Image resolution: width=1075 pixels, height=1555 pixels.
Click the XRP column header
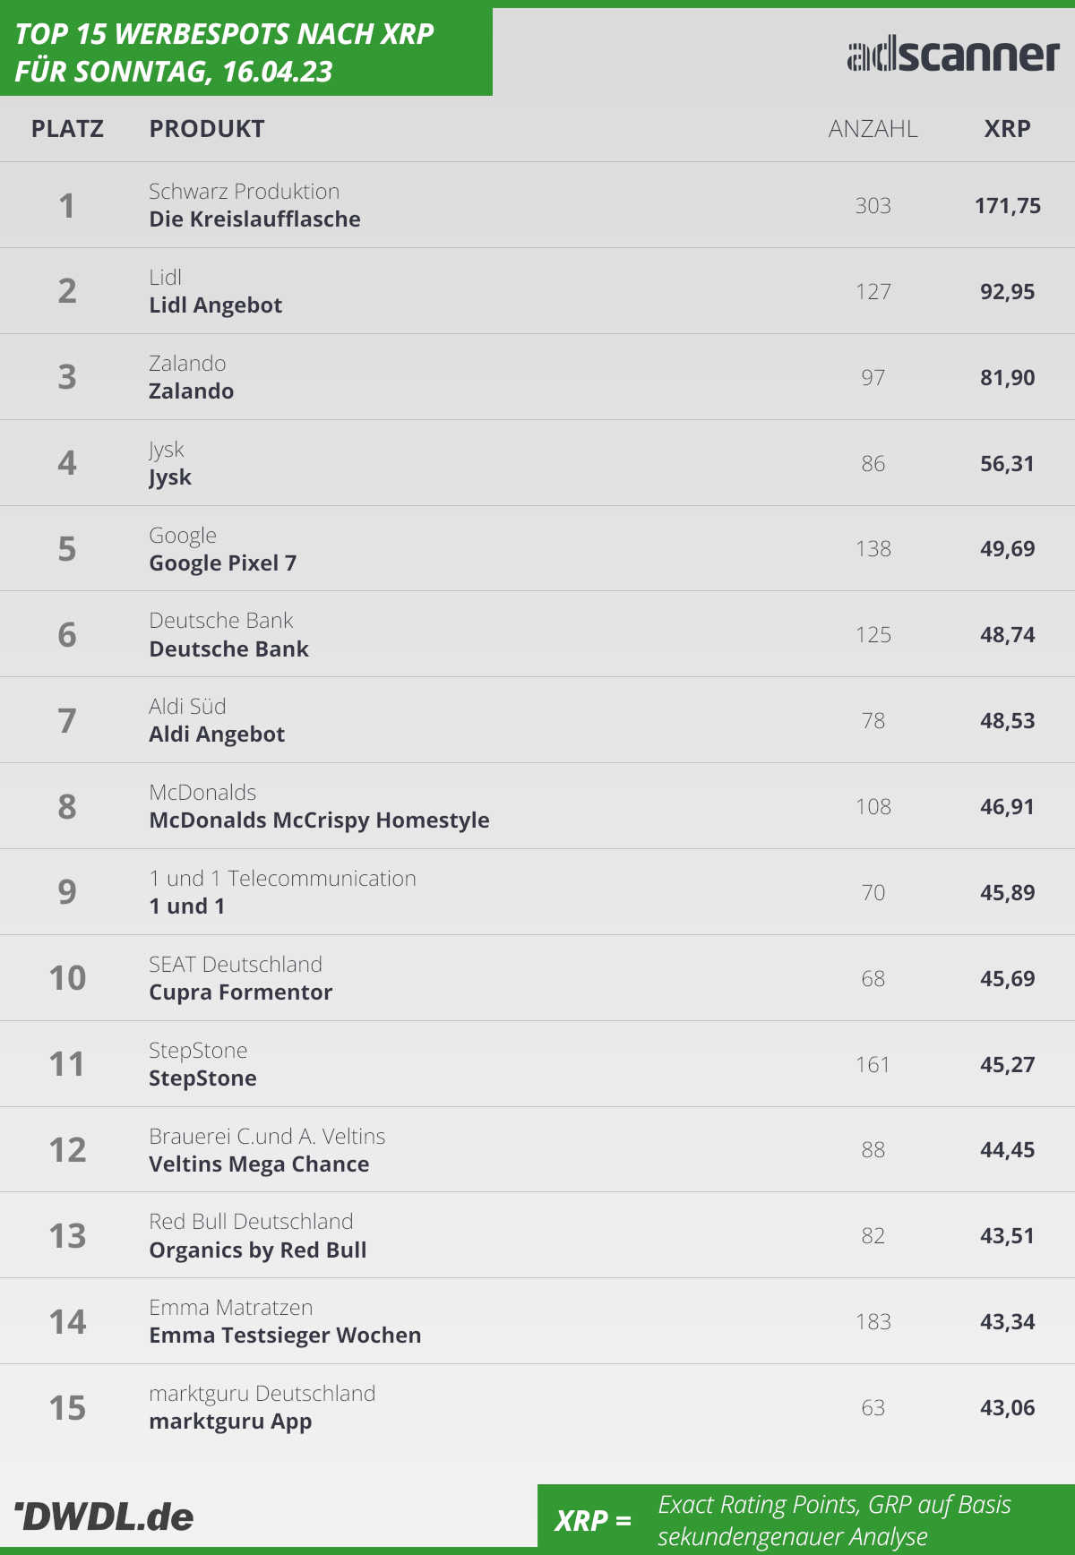[x=1008, y=129]
